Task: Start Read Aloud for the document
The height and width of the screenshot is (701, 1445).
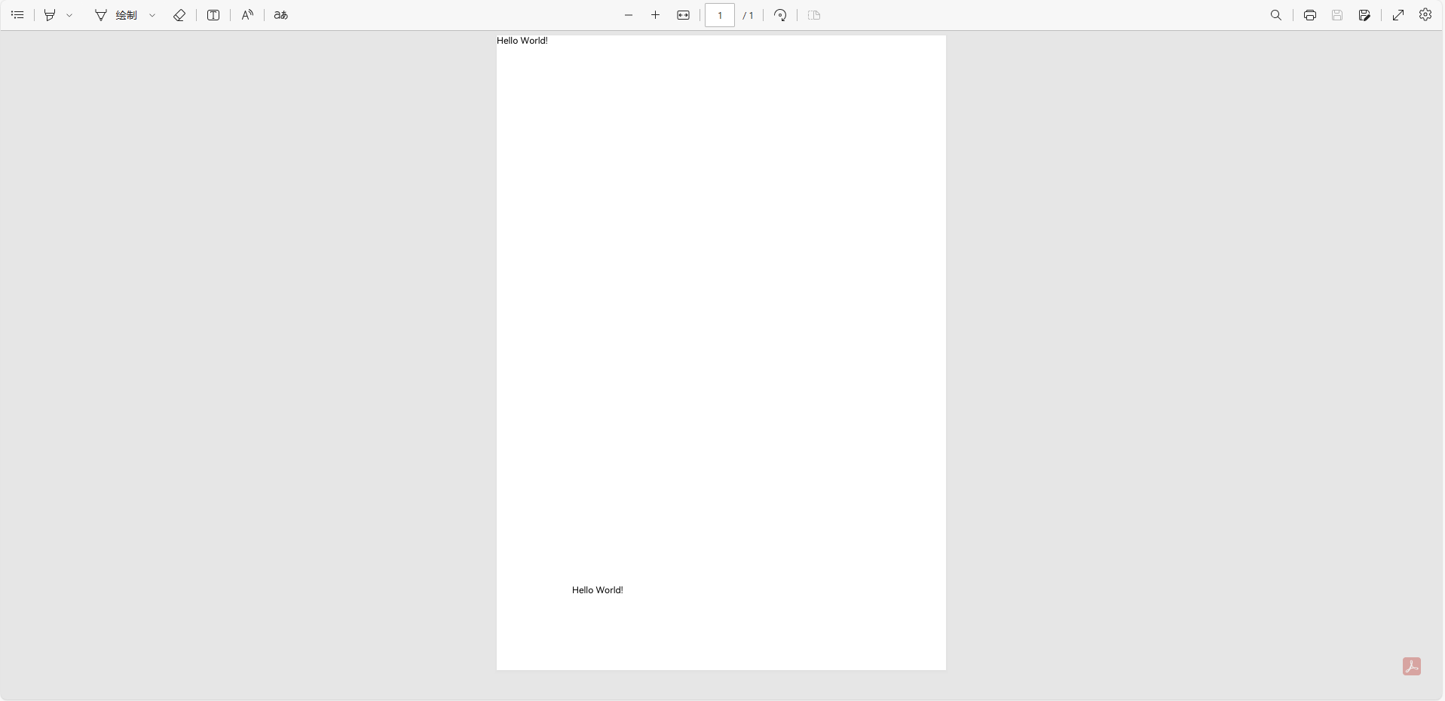Action: click(x=247, y=15)
